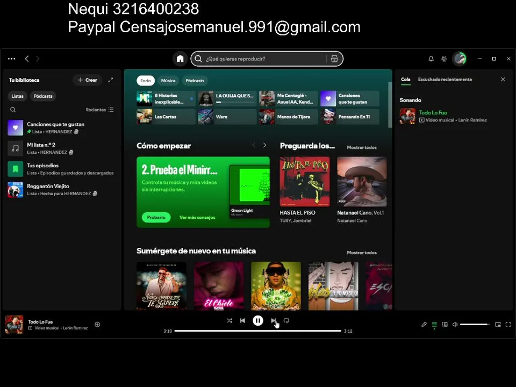Search within your library
The image size is (516, 387).
[13, 110]
